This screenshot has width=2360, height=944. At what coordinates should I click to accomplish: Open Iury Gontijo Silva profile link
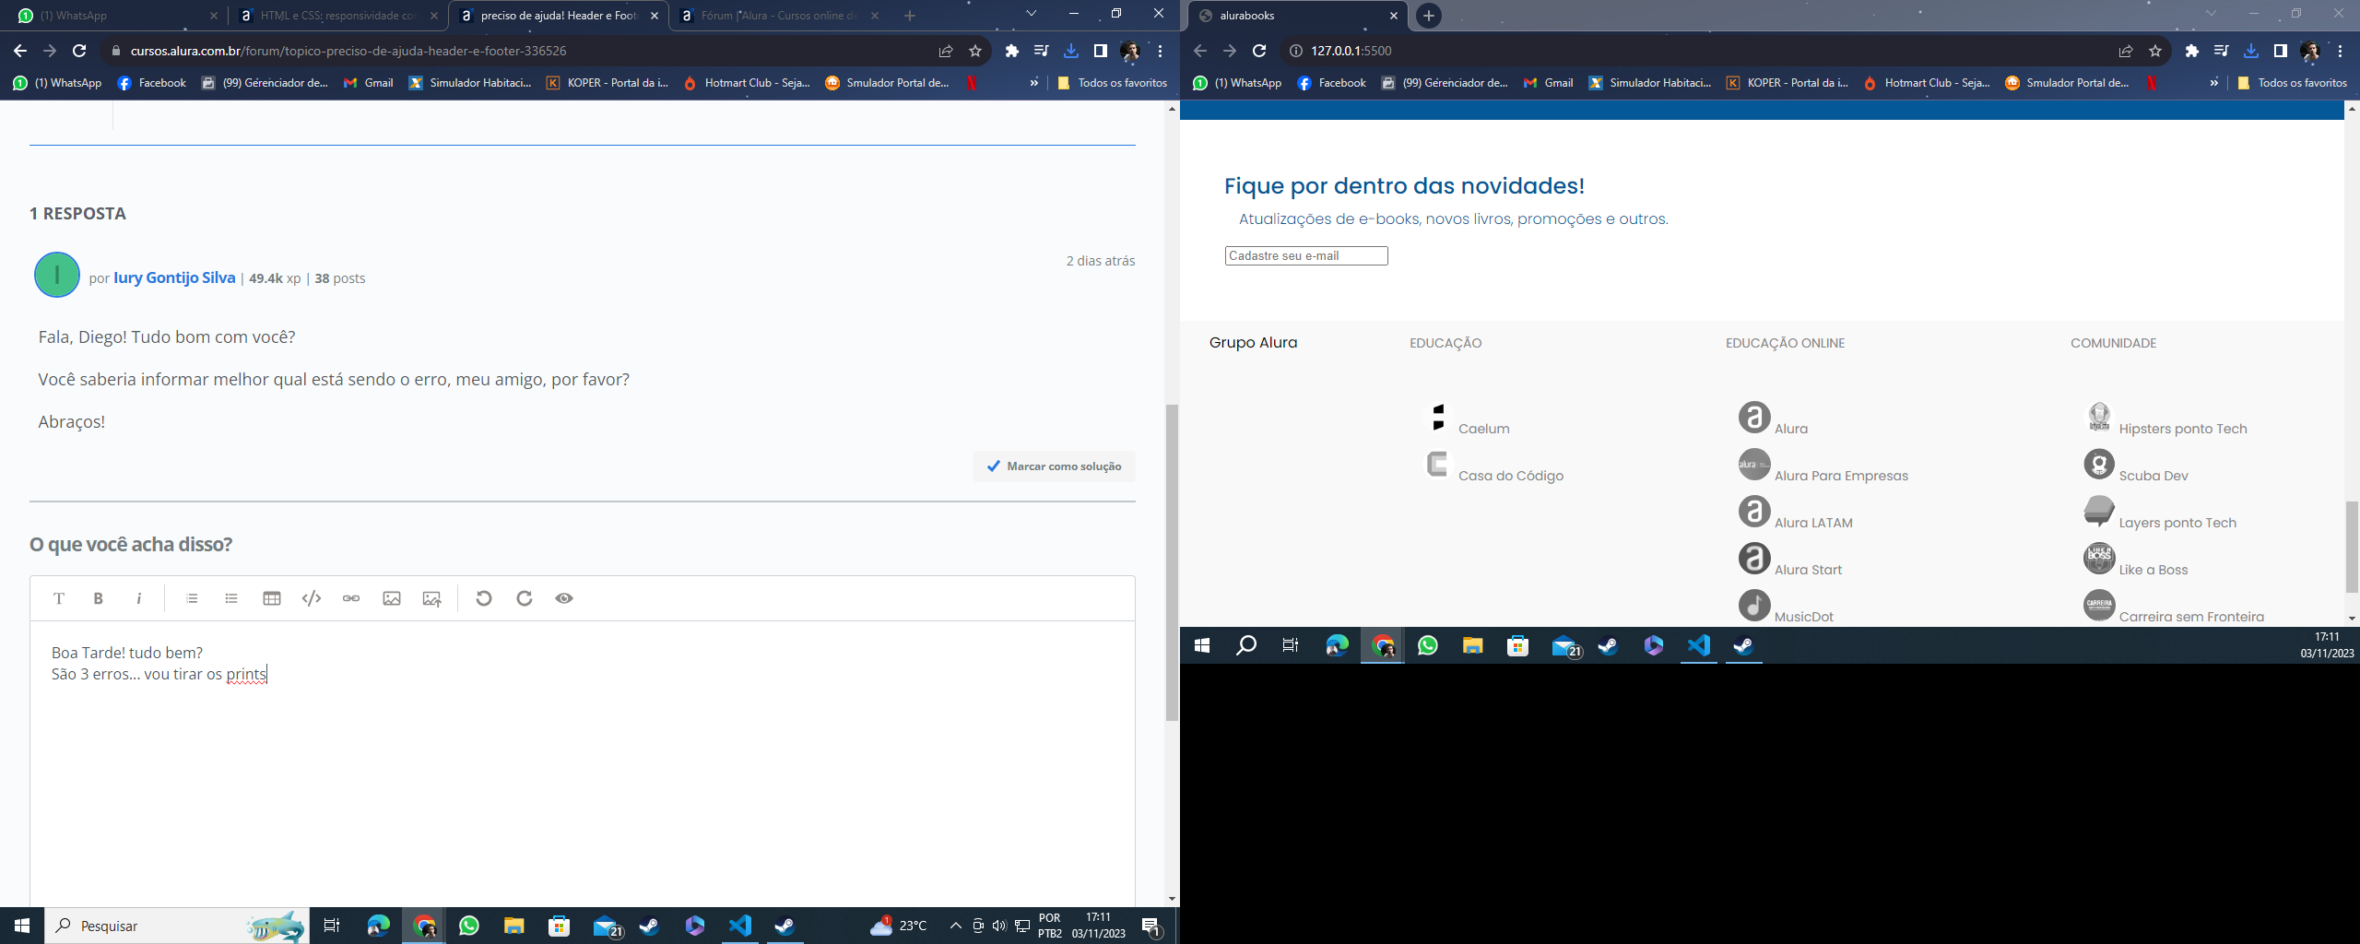174,277
